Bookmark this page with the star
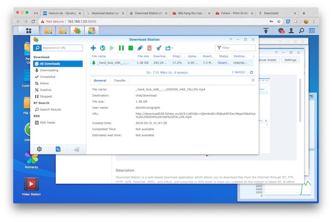The width and height of the screenshot is (332, 222). pos(278,22)
